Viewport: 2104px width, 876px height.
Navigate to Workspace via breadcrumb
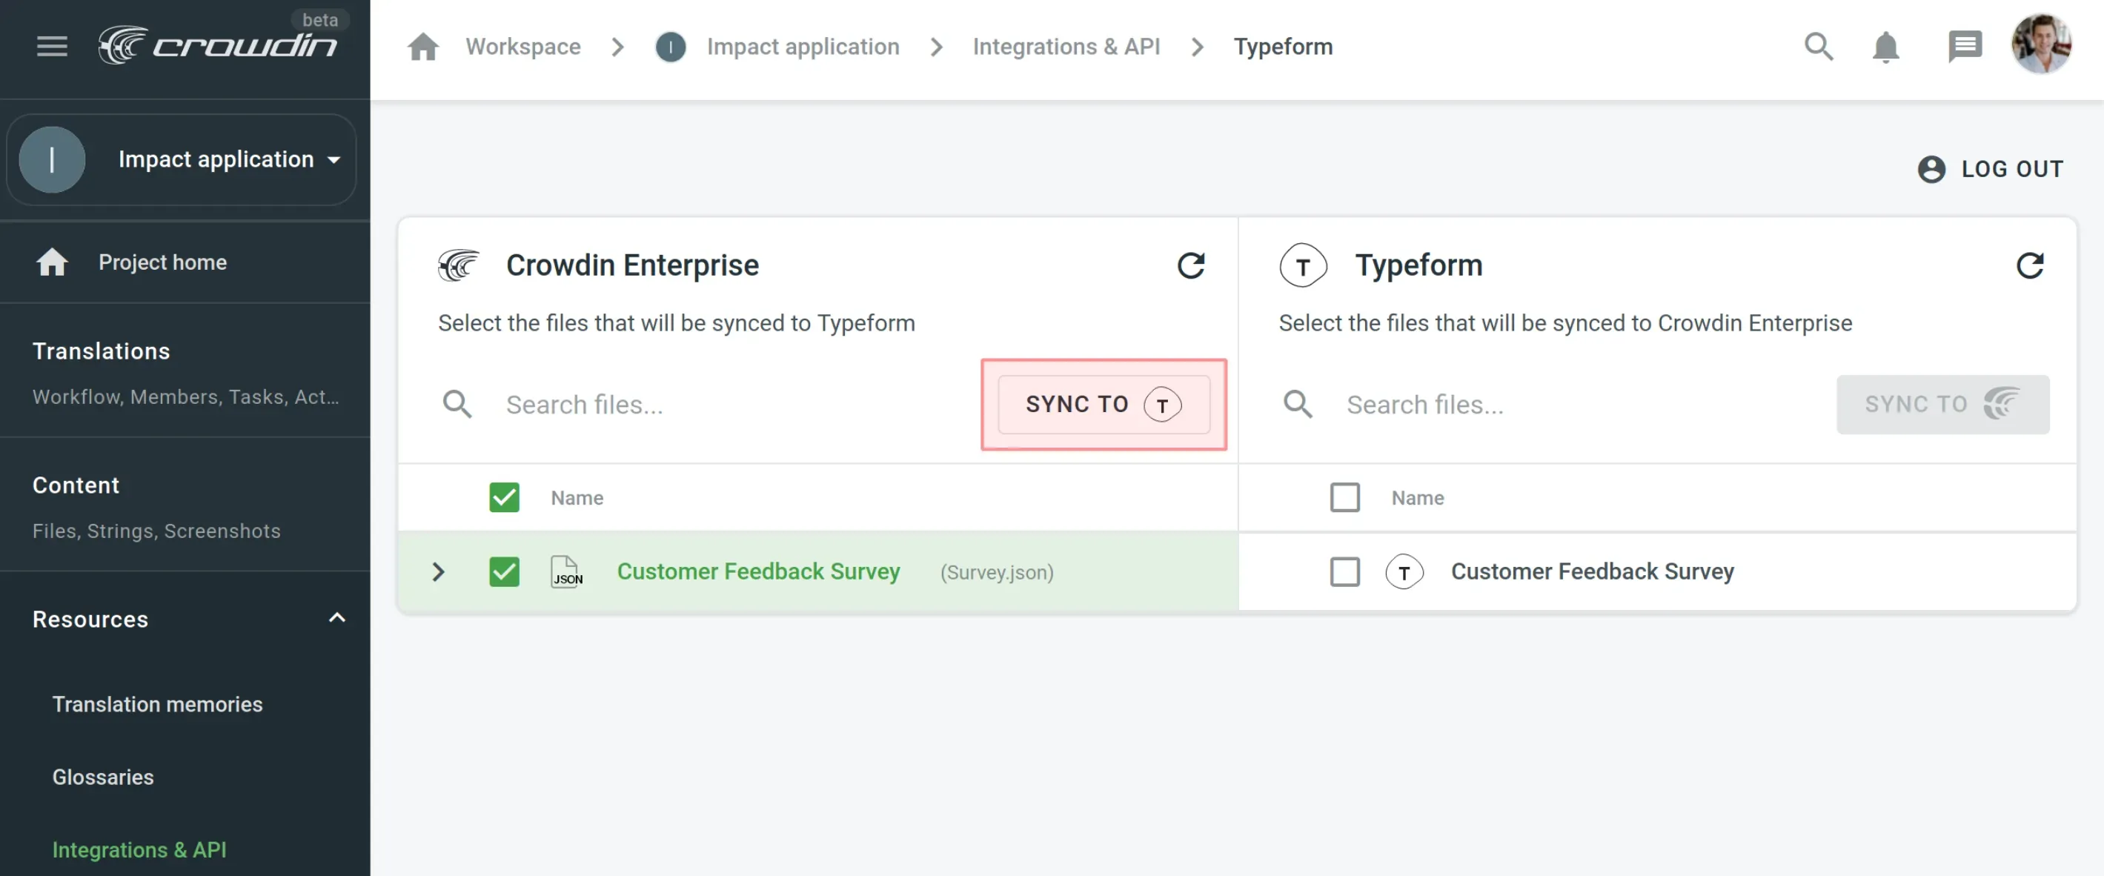(x=522, y=47)
